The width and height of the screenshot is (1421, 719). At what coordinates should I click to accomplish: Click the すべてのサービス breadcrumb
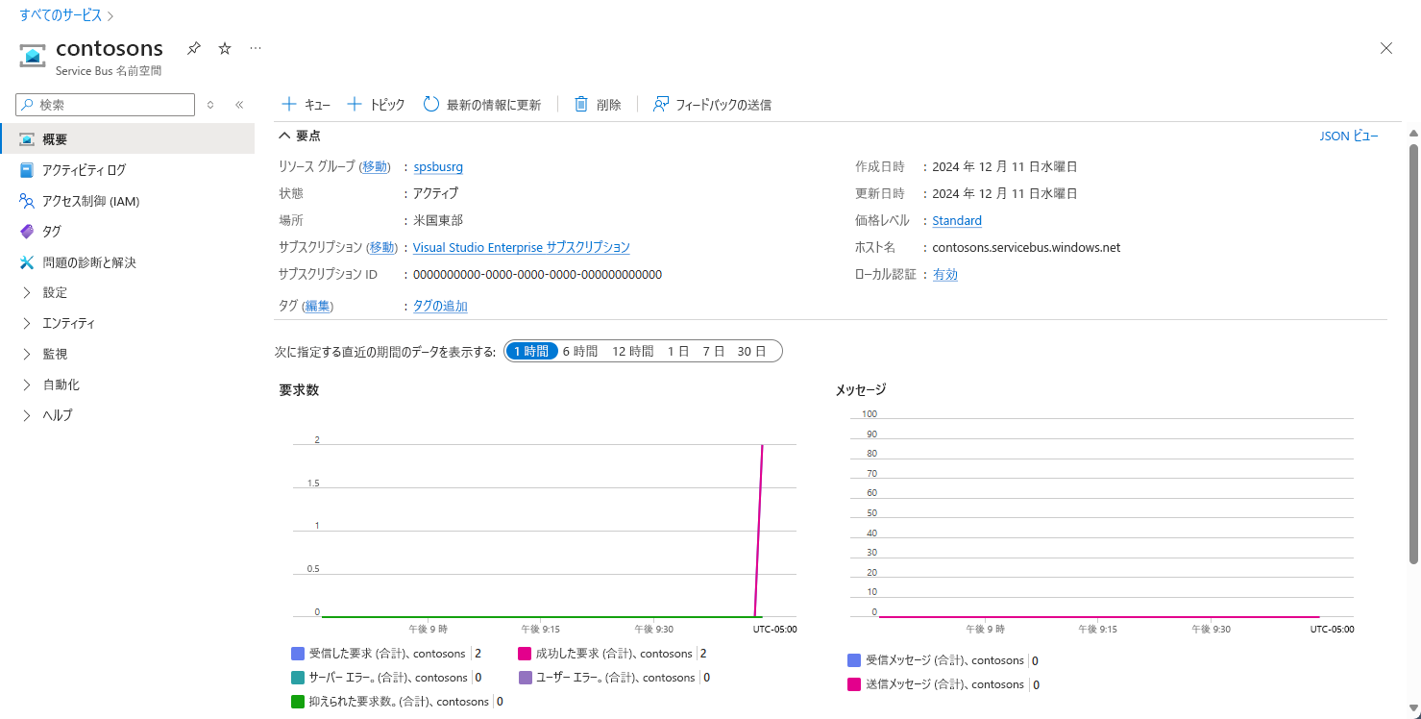tap(61, 15)
